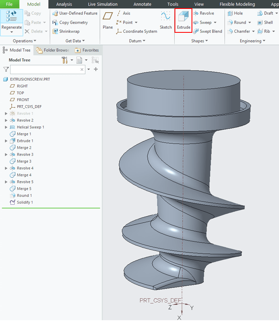
Task: Select the Hole engineering tool
Action: (235, 13)
